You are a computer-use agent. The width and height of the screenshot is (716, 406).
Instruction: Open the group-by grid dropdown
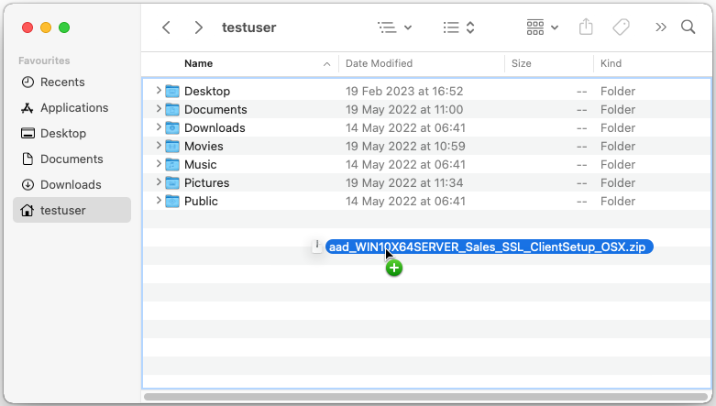543,27
